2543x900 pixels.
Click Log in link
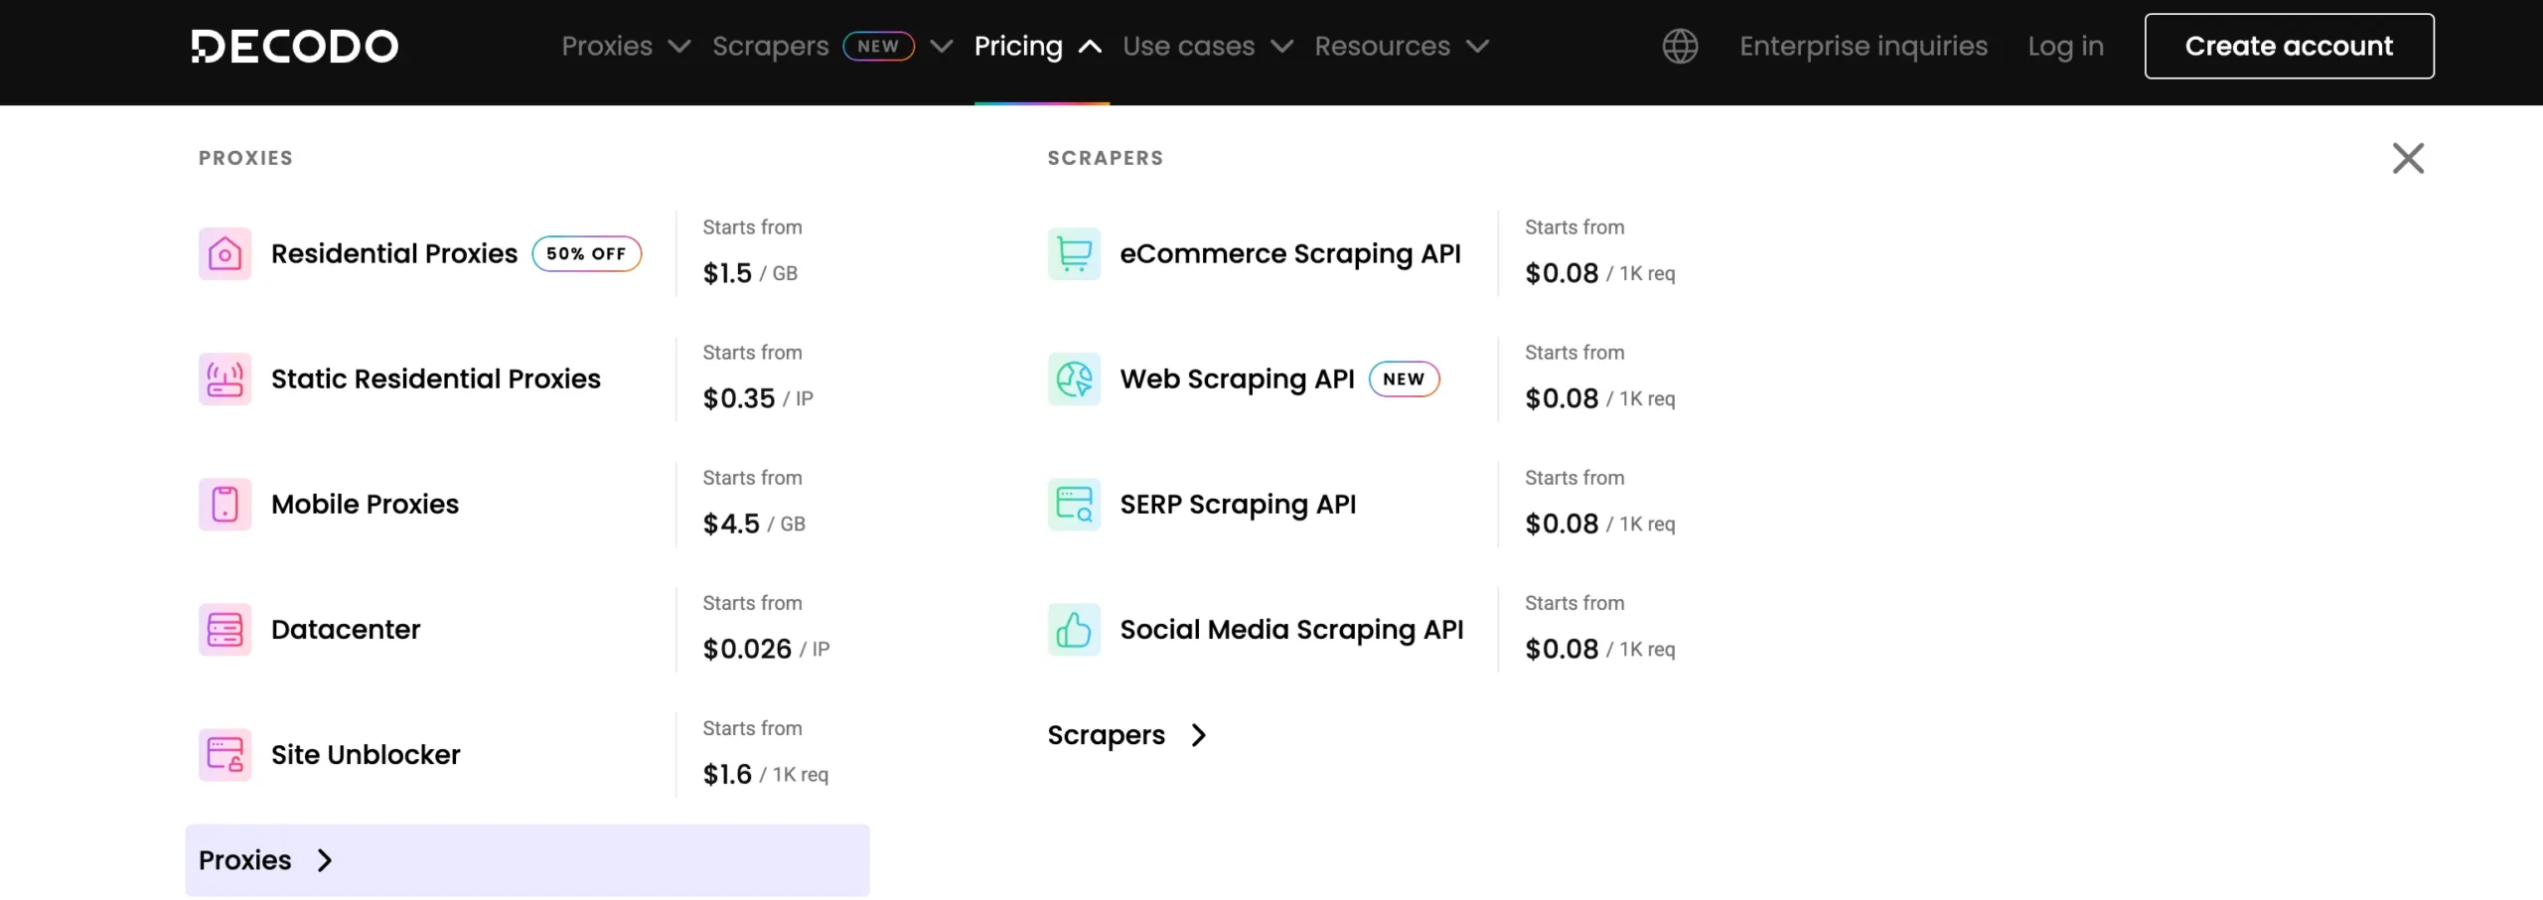(2065, 46)
